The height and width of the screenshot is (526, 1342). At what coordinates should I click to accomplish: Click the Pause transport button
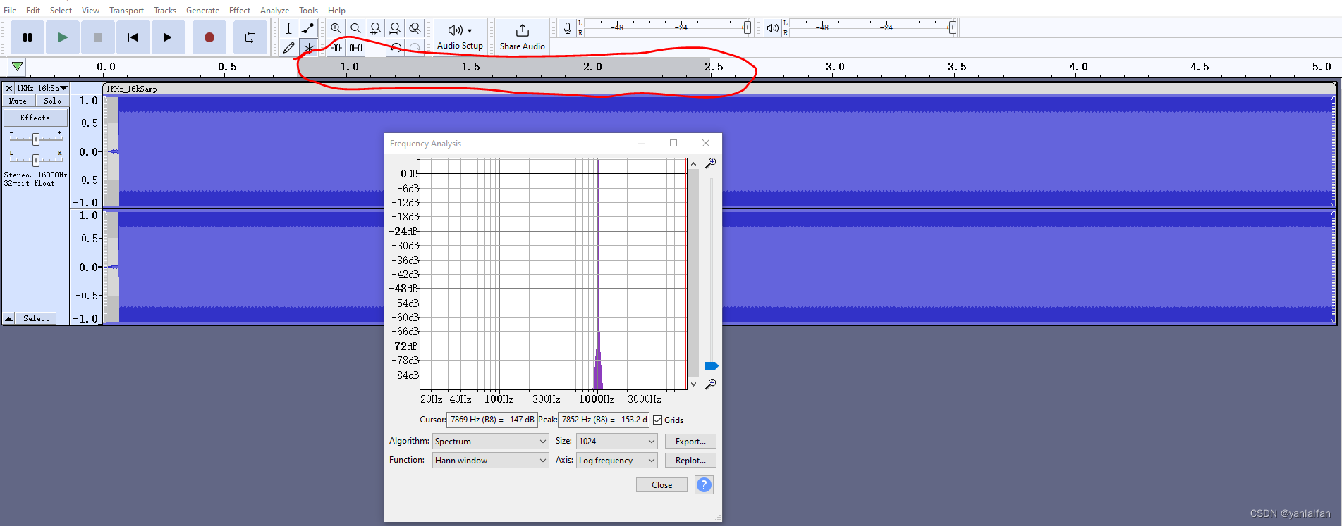click(x=28, y=37)
